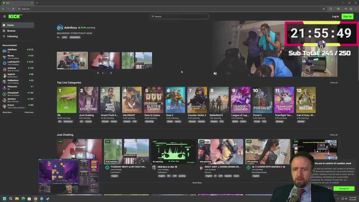Open demisux recommended channel
Screen dimensions: 359x202
point(18,100)
